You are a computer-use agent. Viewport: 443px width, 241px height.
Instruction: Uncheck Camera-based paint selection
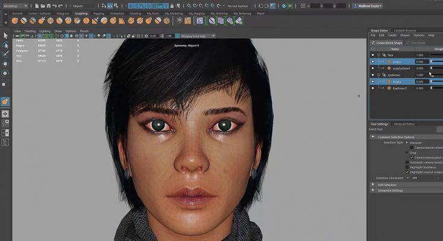tap(412, 157)
